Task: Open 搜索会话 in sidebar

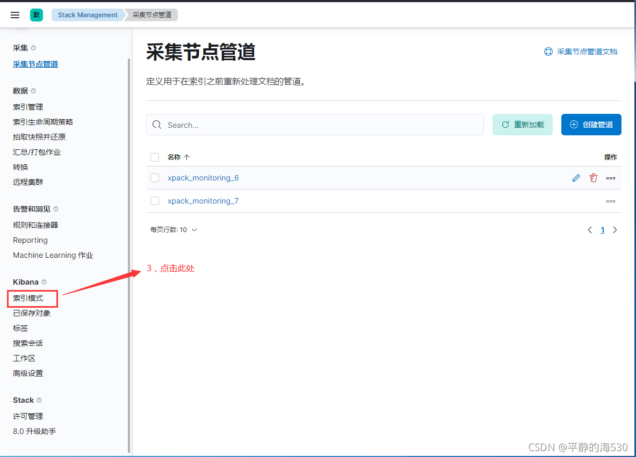Action: (28, 344)
